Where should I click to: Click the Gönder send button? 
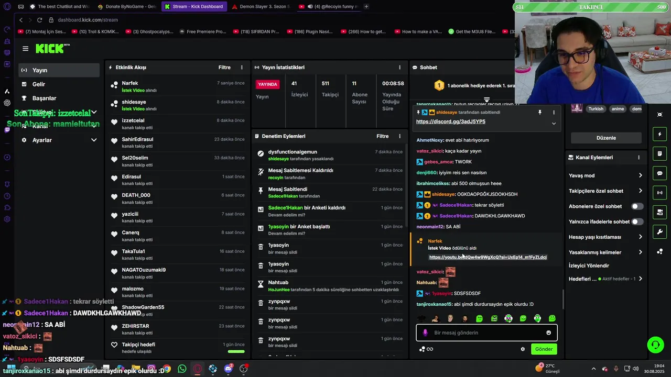(x=544, y=349)
